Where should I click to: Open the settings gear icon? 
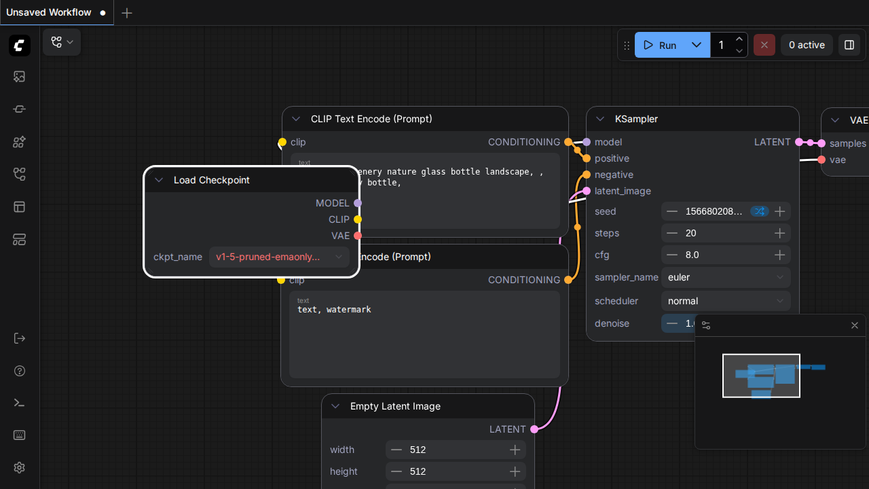click(19, 468)
